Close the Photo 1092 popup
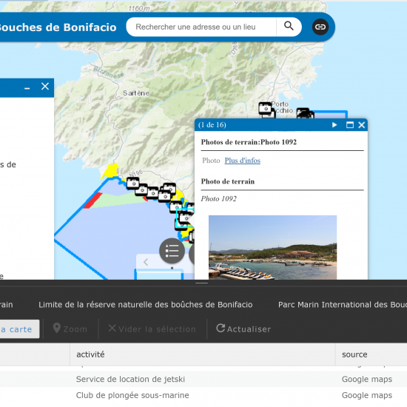This screenshot has height=407, width=407. coord(362,125)
